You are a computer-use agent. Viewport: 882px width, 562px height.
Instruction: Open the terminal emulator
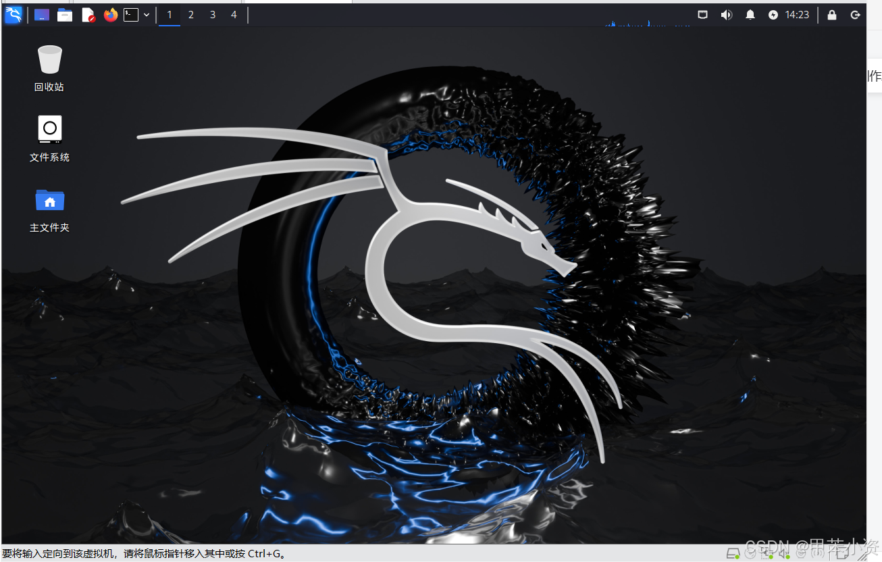(131, 15)
